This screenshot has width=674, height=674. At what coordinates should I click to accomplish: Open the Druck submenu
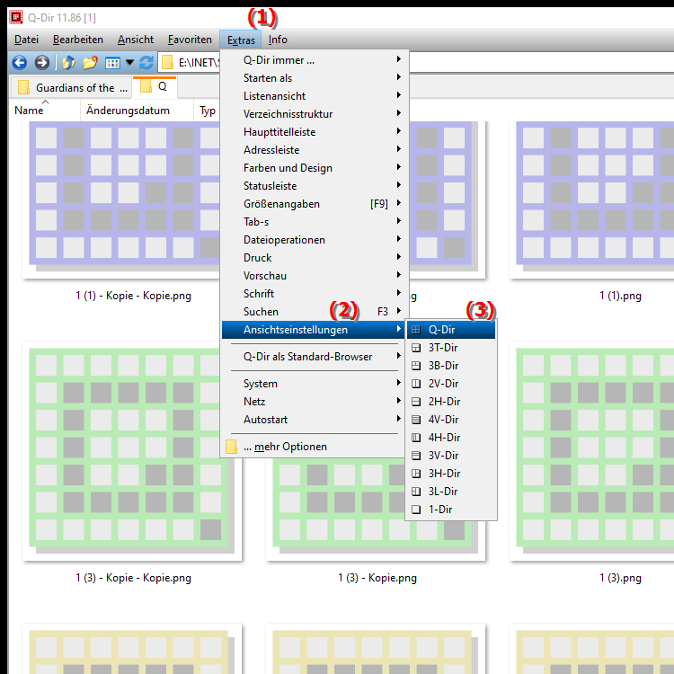coord(313,258)
